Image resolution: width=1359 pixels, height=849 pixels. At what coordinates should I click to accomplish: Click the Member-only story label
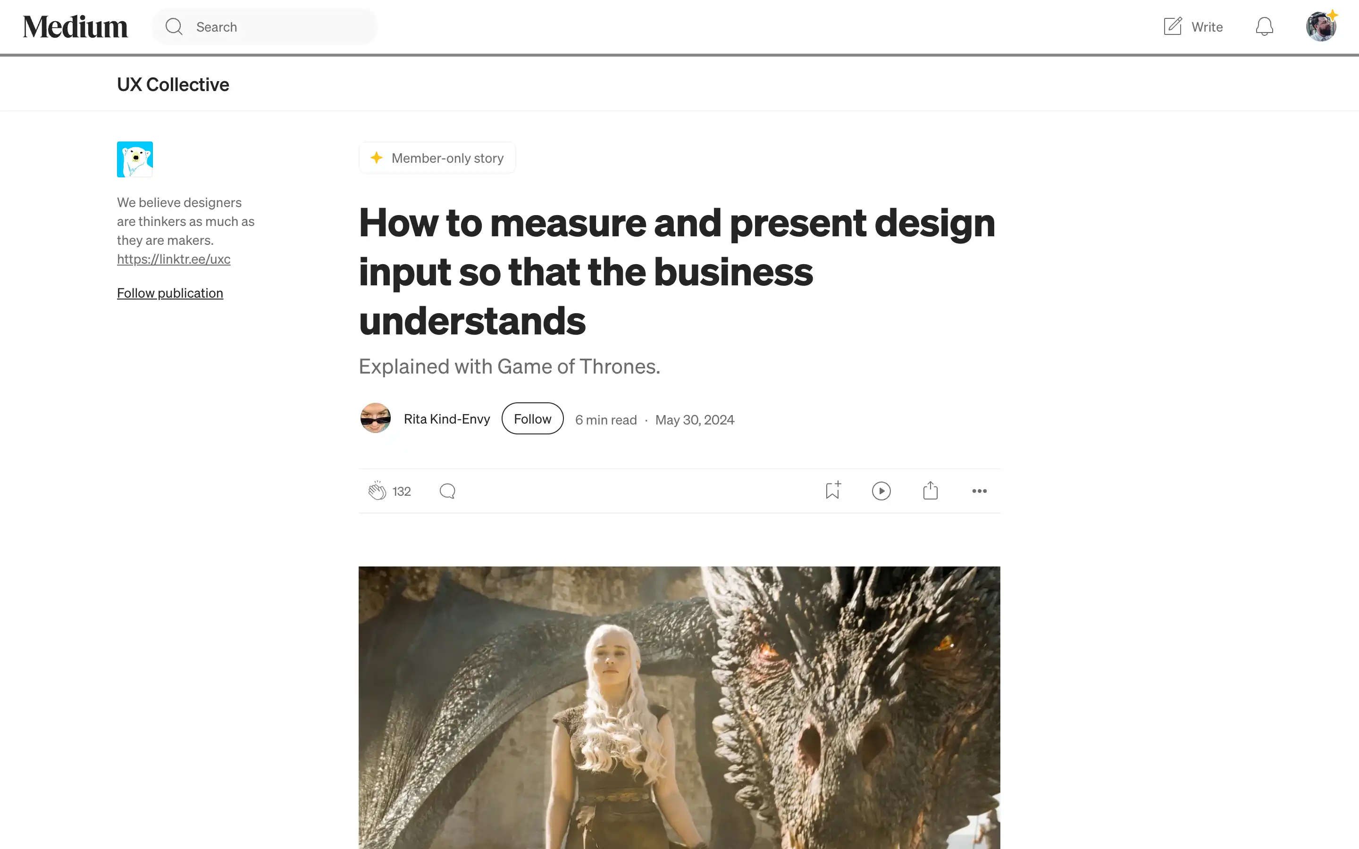pos(447,158)
